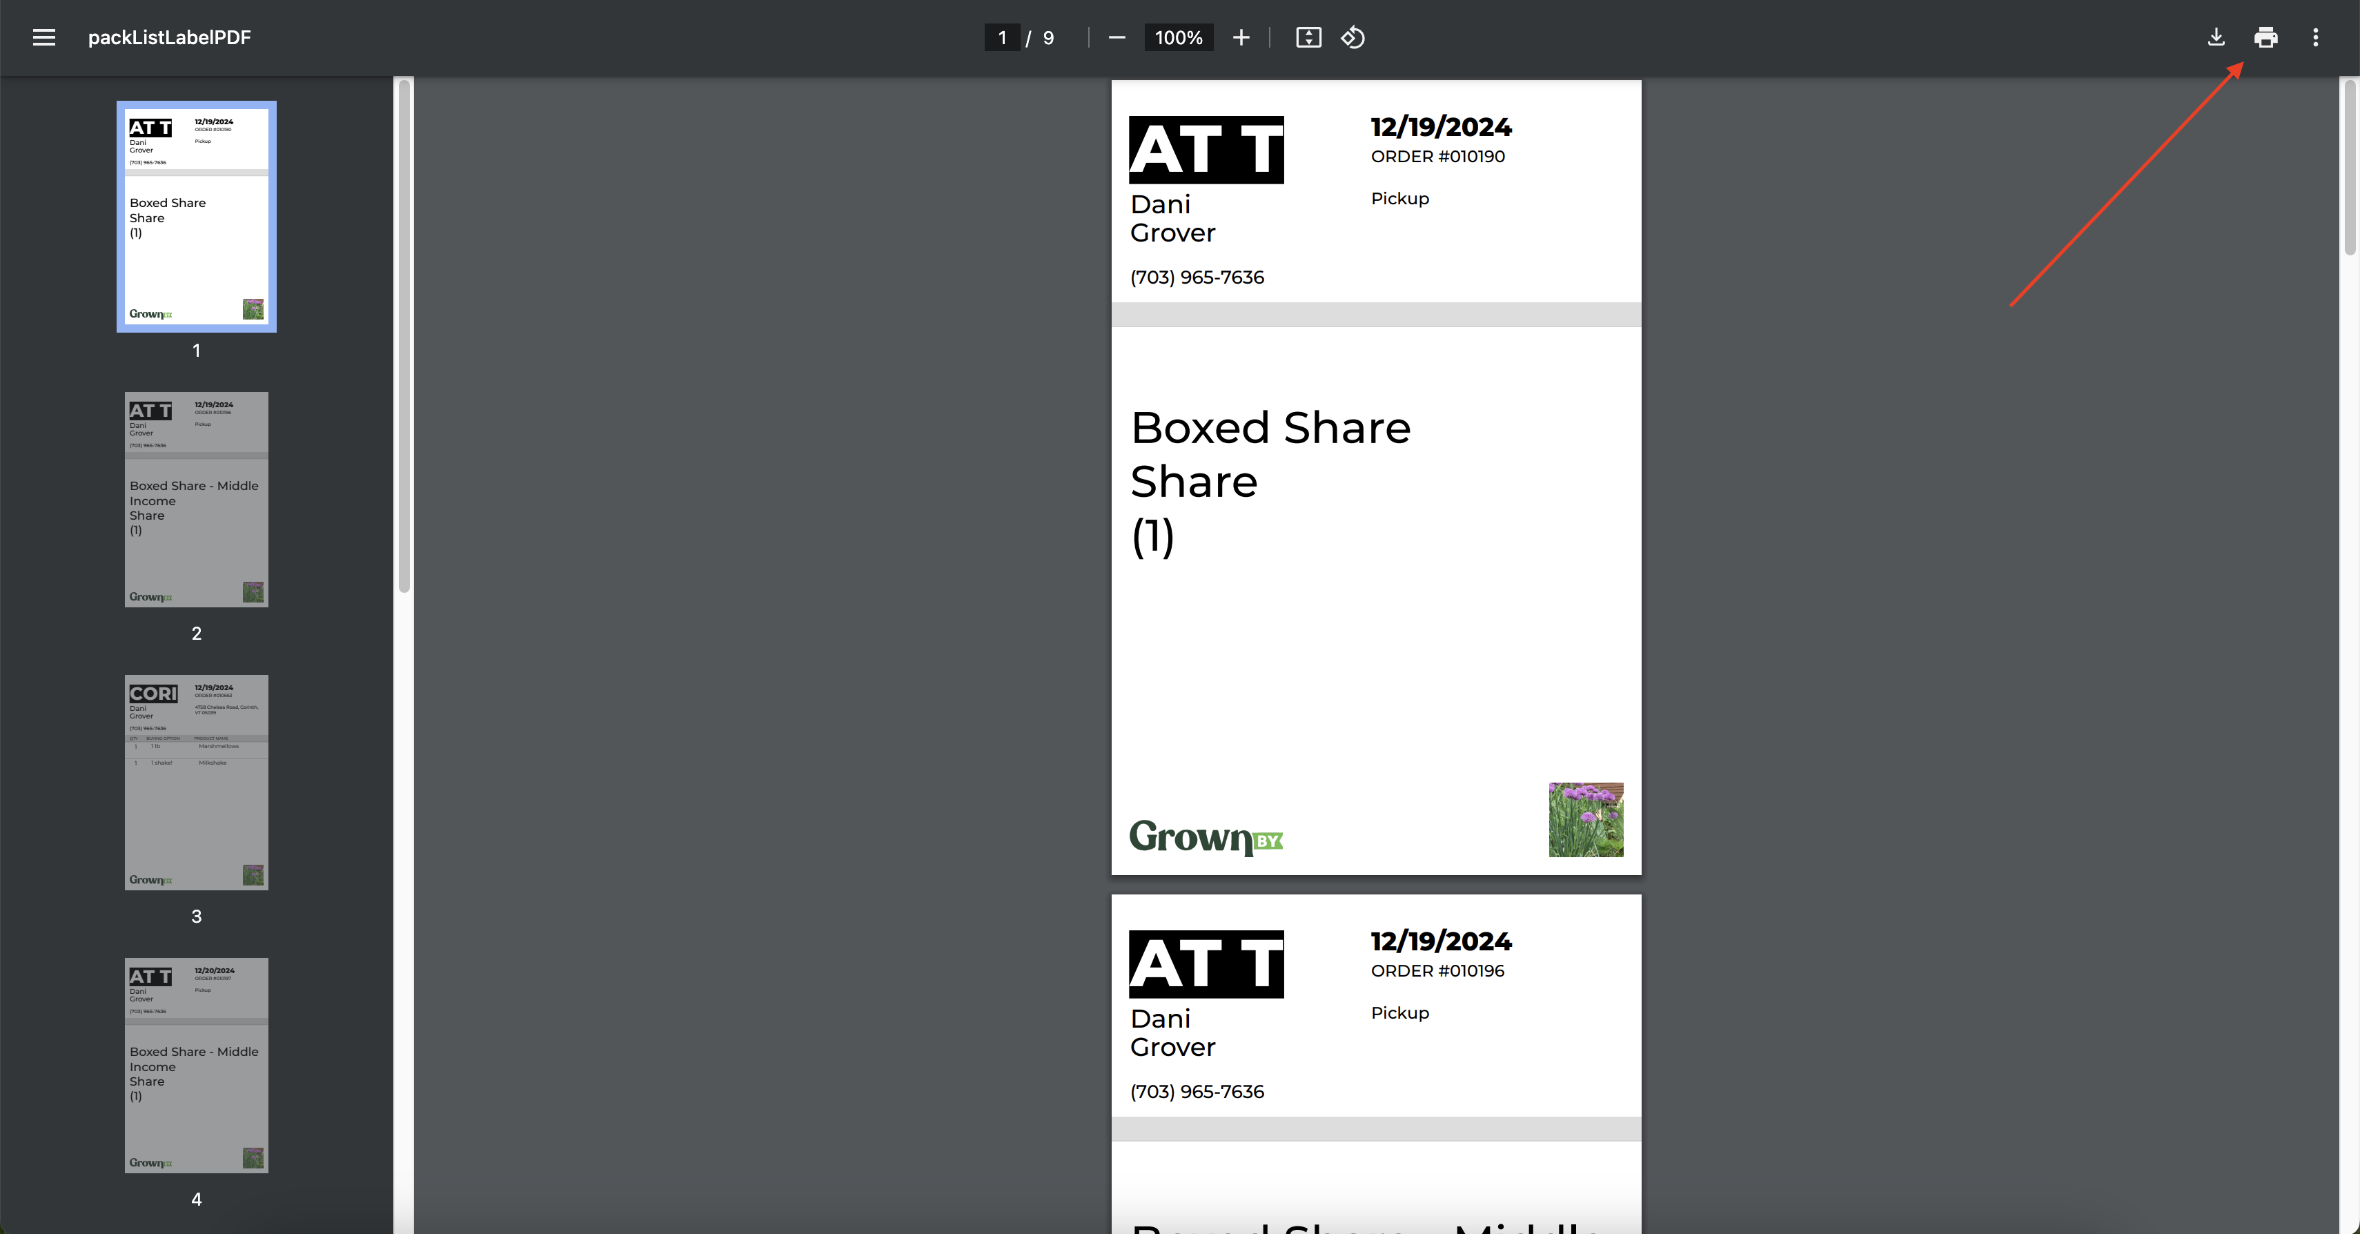Image resolution: width=2360 pixels, height=1234 pixels.
Task: Click ORDER #010190 text on page one
Action: pos(1437,157)
